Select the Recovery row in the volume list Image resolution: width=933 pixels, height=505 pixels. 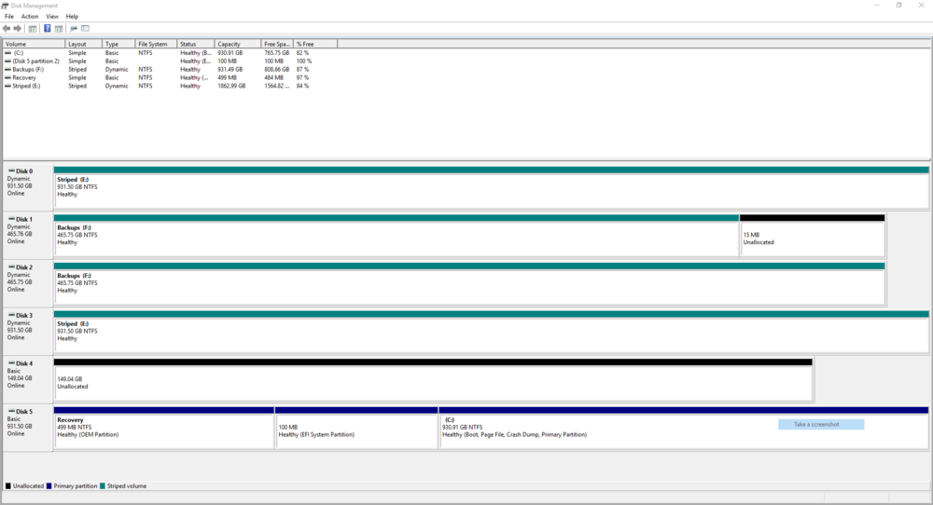click(x=24, y=77)
